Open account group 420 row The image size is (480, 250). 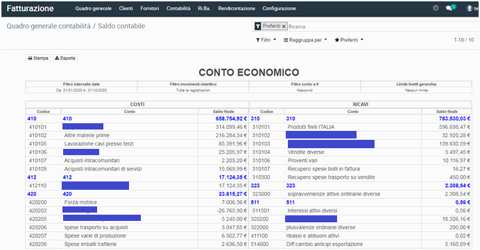pos(137,194)
